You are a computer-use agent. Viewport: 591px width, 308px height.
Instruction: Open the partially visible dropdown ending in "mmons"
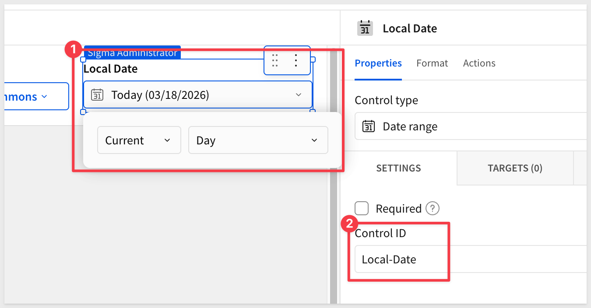click(x=35, y=96)
